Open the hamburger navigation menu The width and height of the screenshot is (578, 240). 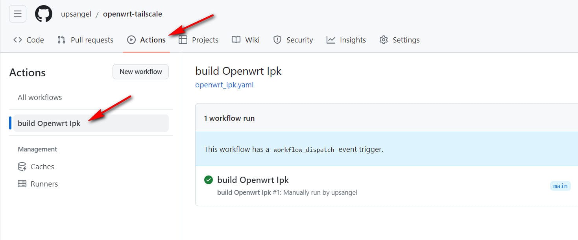(18, 14)
